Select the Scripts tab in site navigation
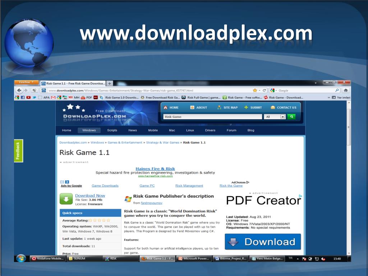Screen dimensions: 368x276 [112, 130]
